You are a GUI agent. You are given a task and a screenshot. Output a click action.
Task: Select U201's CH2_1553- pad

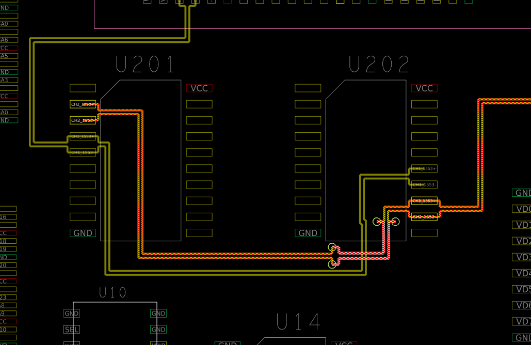pos(83,120)
